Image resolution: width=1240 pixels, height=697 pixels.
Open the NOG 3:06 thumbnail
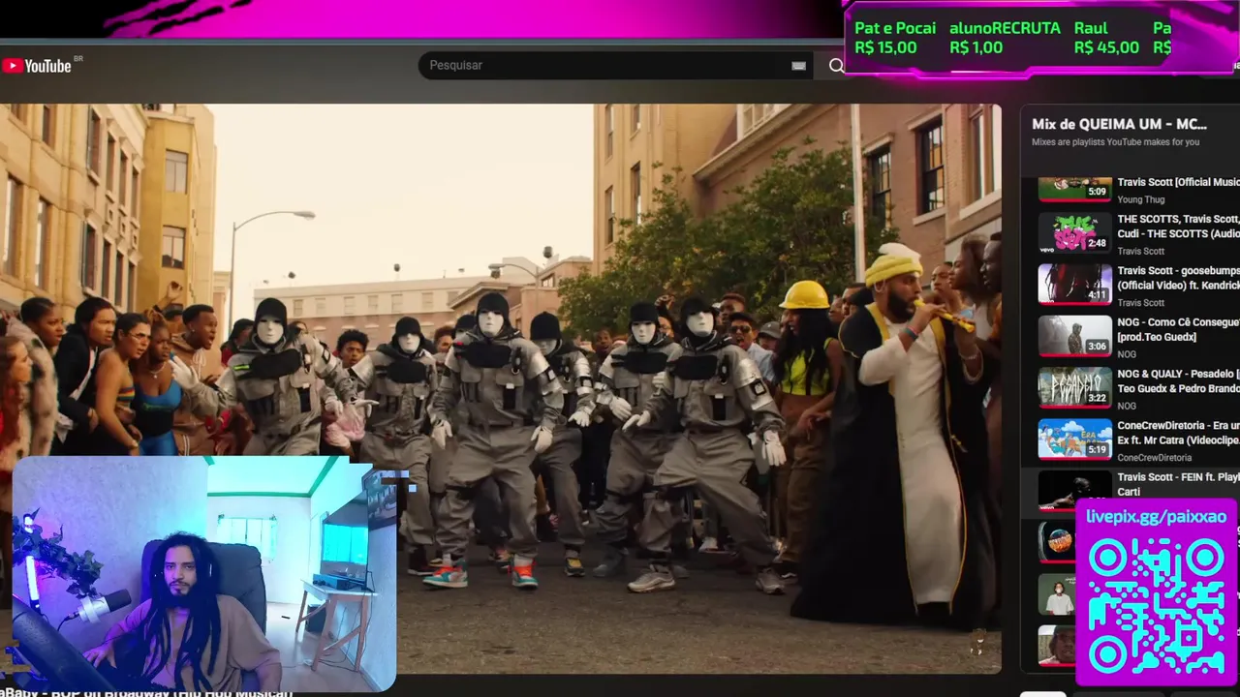1075,336
